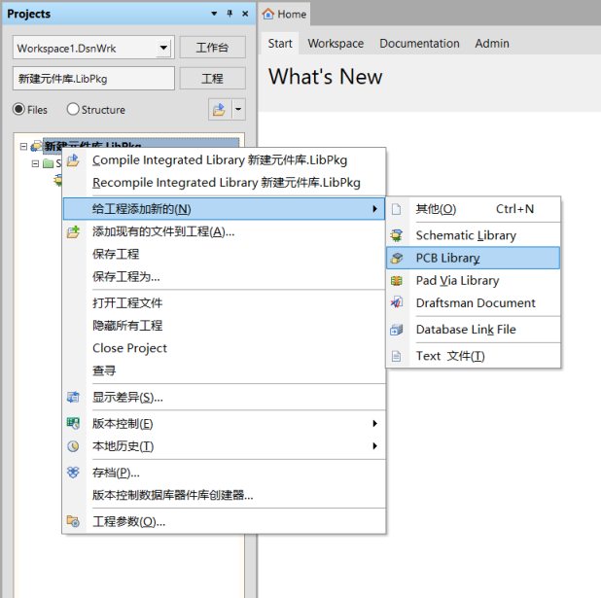
Task: Click the 本地历史 clock icon
Action: click(73, 445)
